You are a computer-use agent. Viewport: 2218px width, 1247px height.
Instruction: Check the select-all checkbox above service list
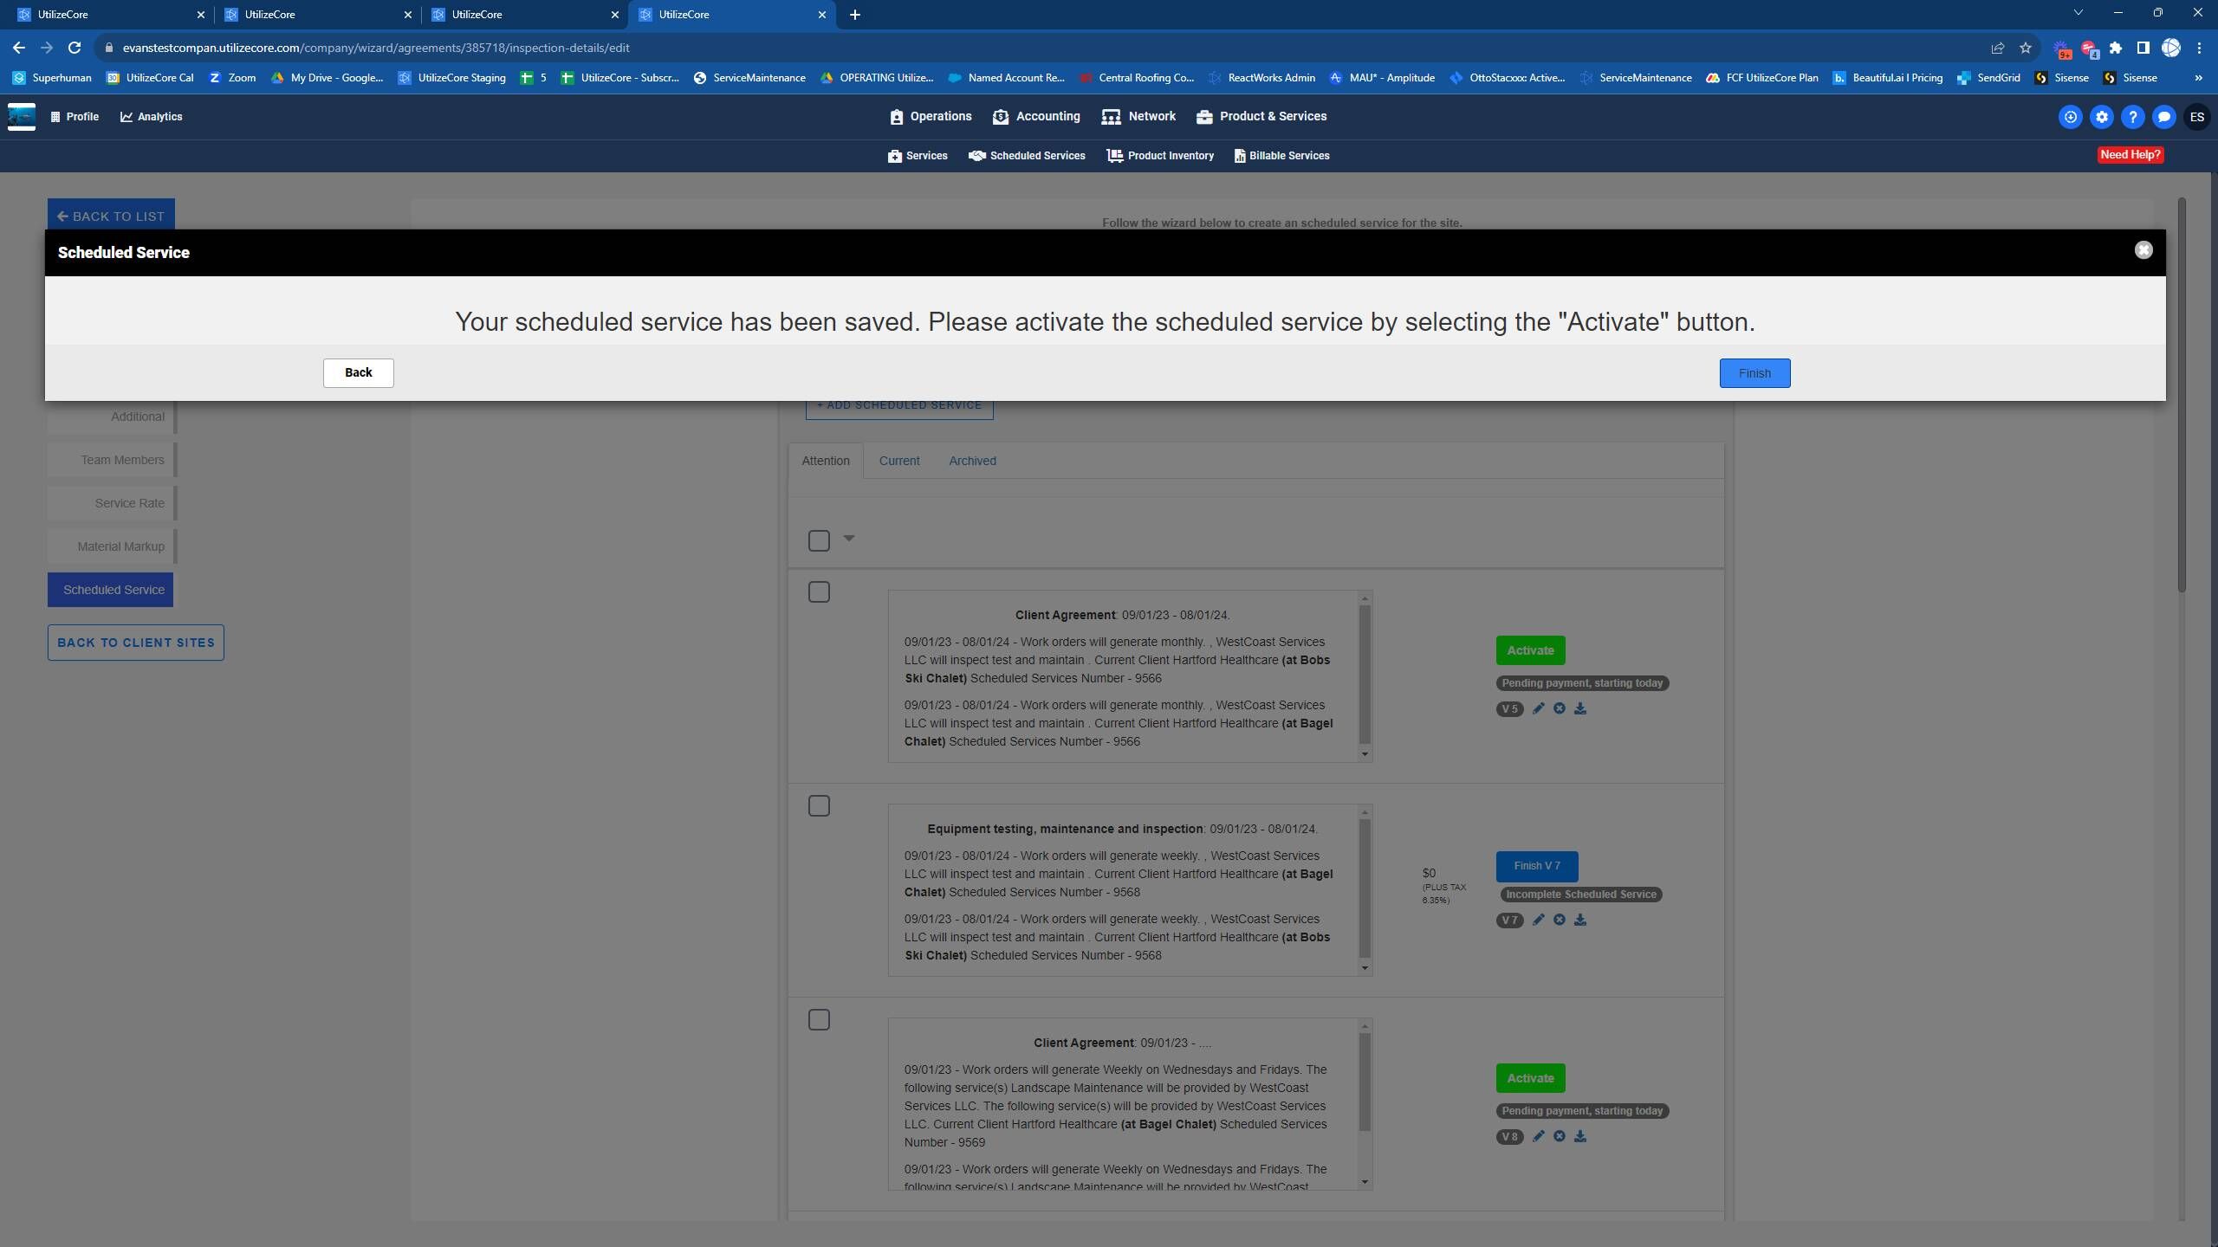coord(819,540)
